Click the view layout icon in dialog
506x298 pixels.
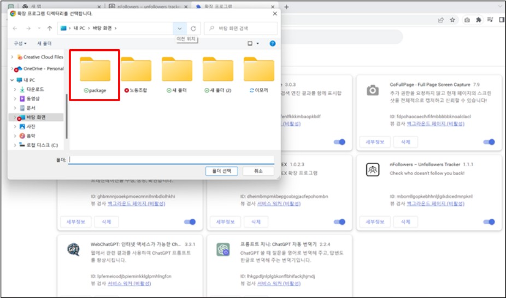click(250, 43)
